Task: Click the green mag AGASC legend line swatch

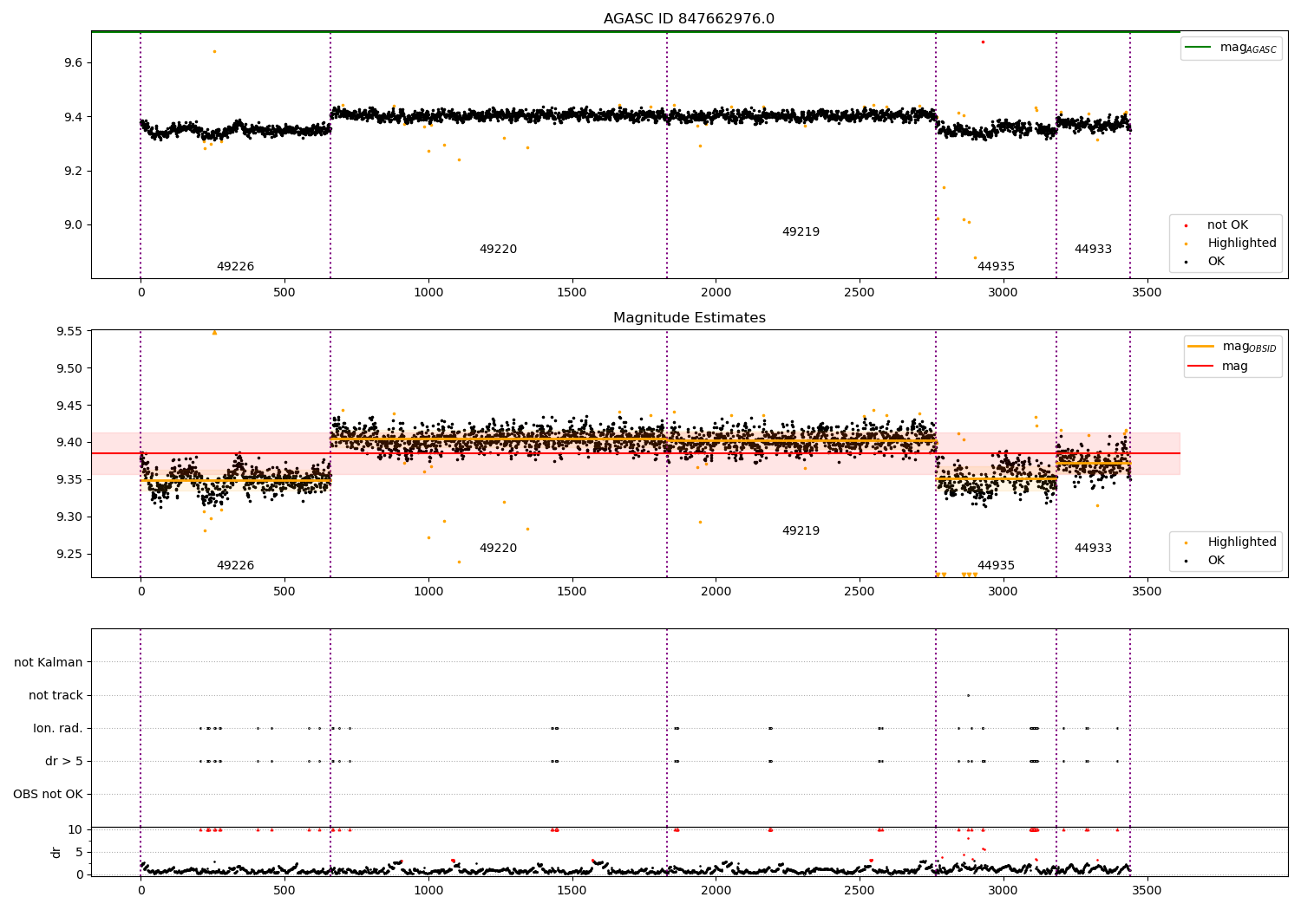Action: (x=1198, y=48)
